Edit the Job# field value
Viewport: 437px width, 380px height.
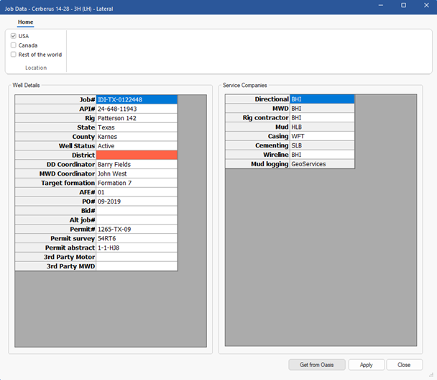(137, 100)
